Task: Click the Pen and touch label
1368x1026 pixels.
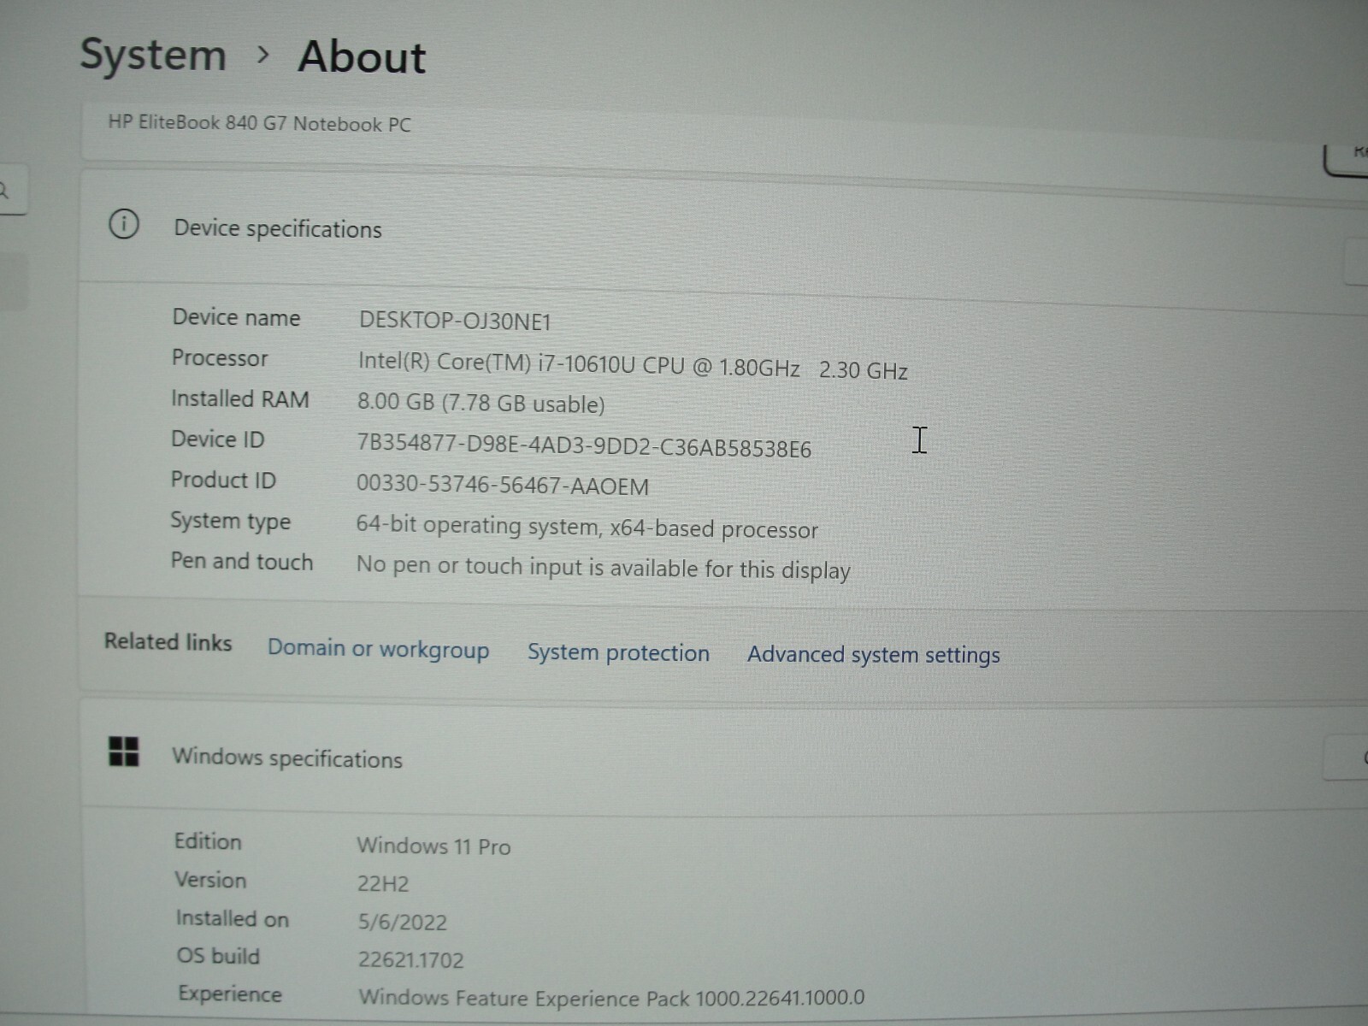Action: coord(241,562)
